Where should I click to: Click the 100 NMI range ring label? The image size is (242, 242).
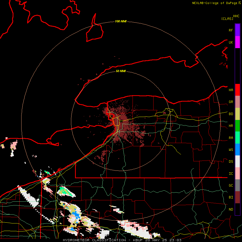pyautogui.click(x=121, y=21)
